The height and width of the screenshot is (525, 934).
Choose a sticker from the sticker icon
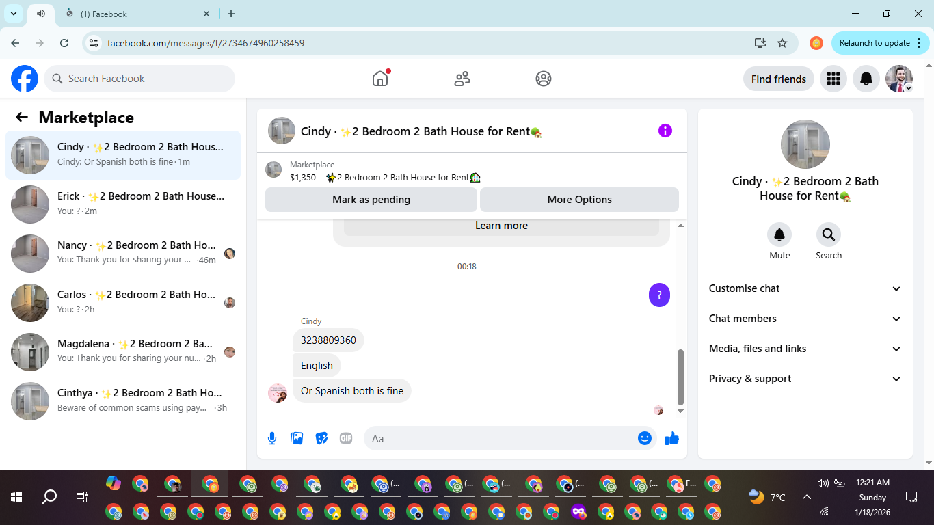[x=321, y=438]
